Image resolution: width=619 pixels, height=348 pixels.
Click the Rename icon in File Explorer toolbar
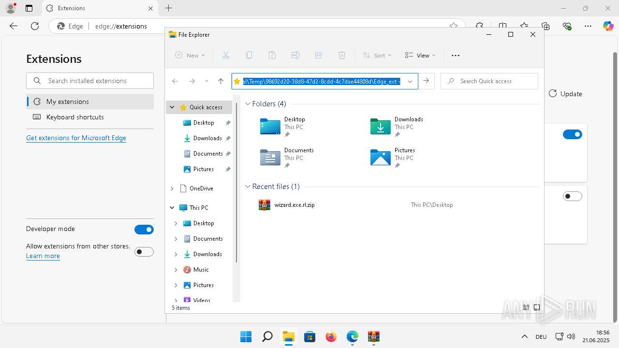coord(295,55)
